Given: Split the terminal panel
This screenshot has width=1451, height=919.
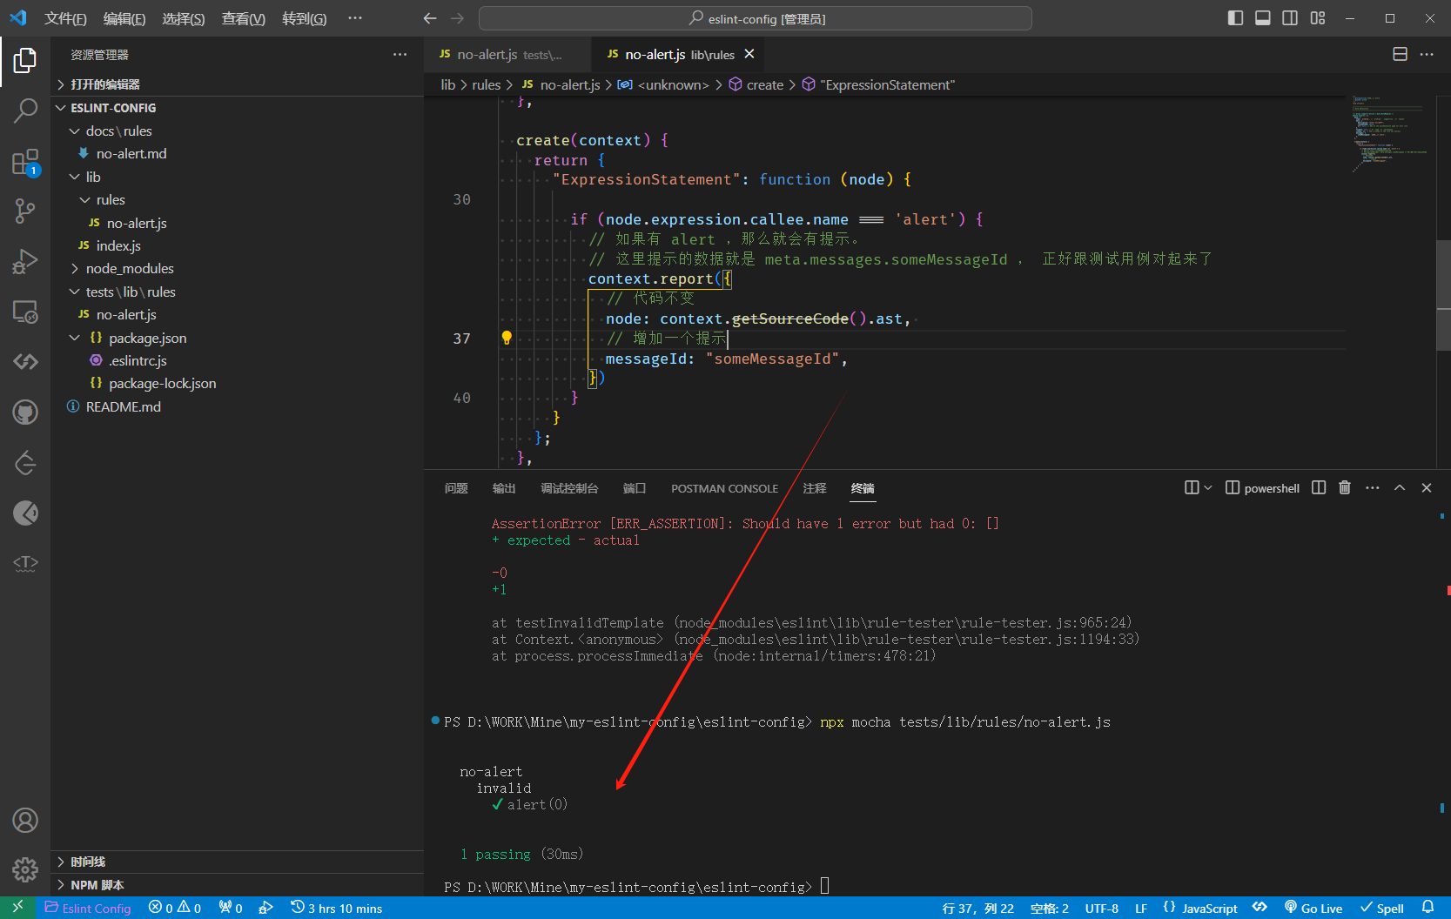Looking at the screenshot, I should point(1319,487).
